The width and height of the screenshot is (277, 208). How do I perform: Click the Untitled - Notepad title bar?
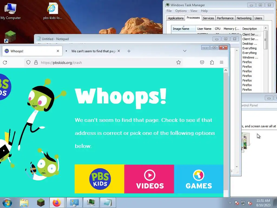click(124, 39)
